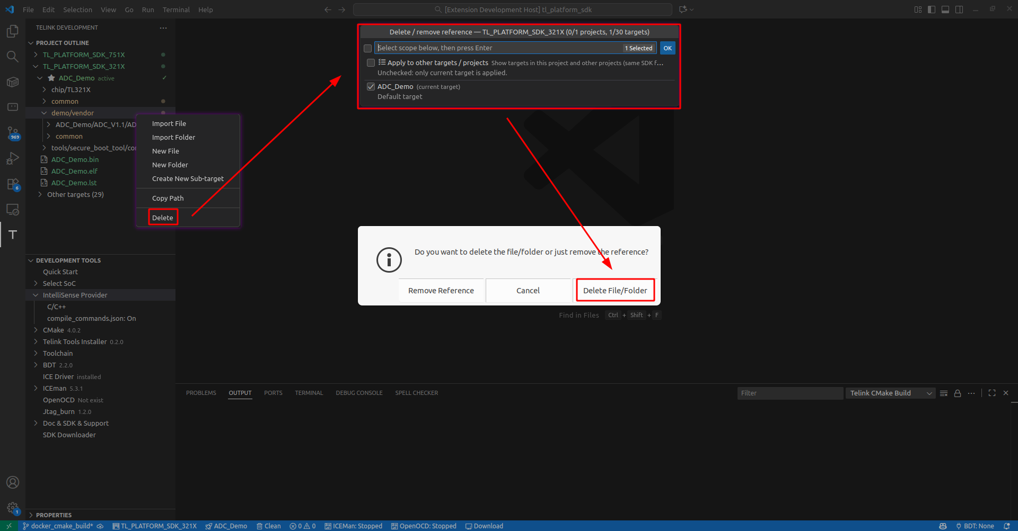The width and height of the screenshot is (1018, 531).
Task: Open the Search view icon
Action: (x=13, y=56)
